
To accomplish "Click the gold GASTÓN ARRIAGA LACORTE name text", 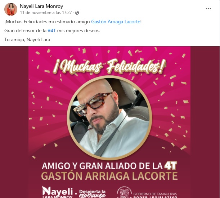I will 109,176.
